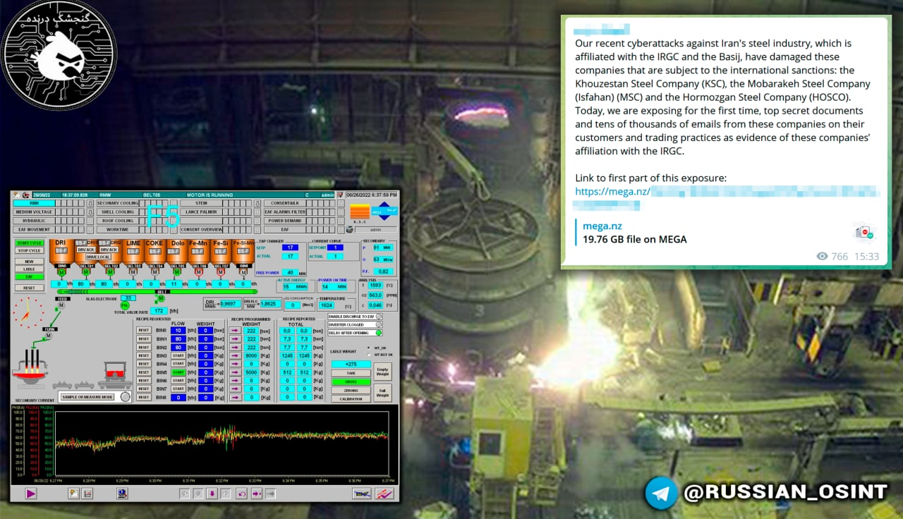Click the grayed up-arrow icon in trend toolbar
The height and width of the screenshot is (519, 903).
(198, 494)
